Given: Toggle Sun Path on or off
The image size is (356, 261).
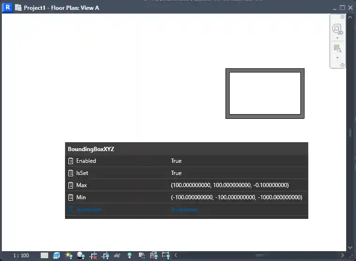Looking at the screenshot, I should 69,255.
